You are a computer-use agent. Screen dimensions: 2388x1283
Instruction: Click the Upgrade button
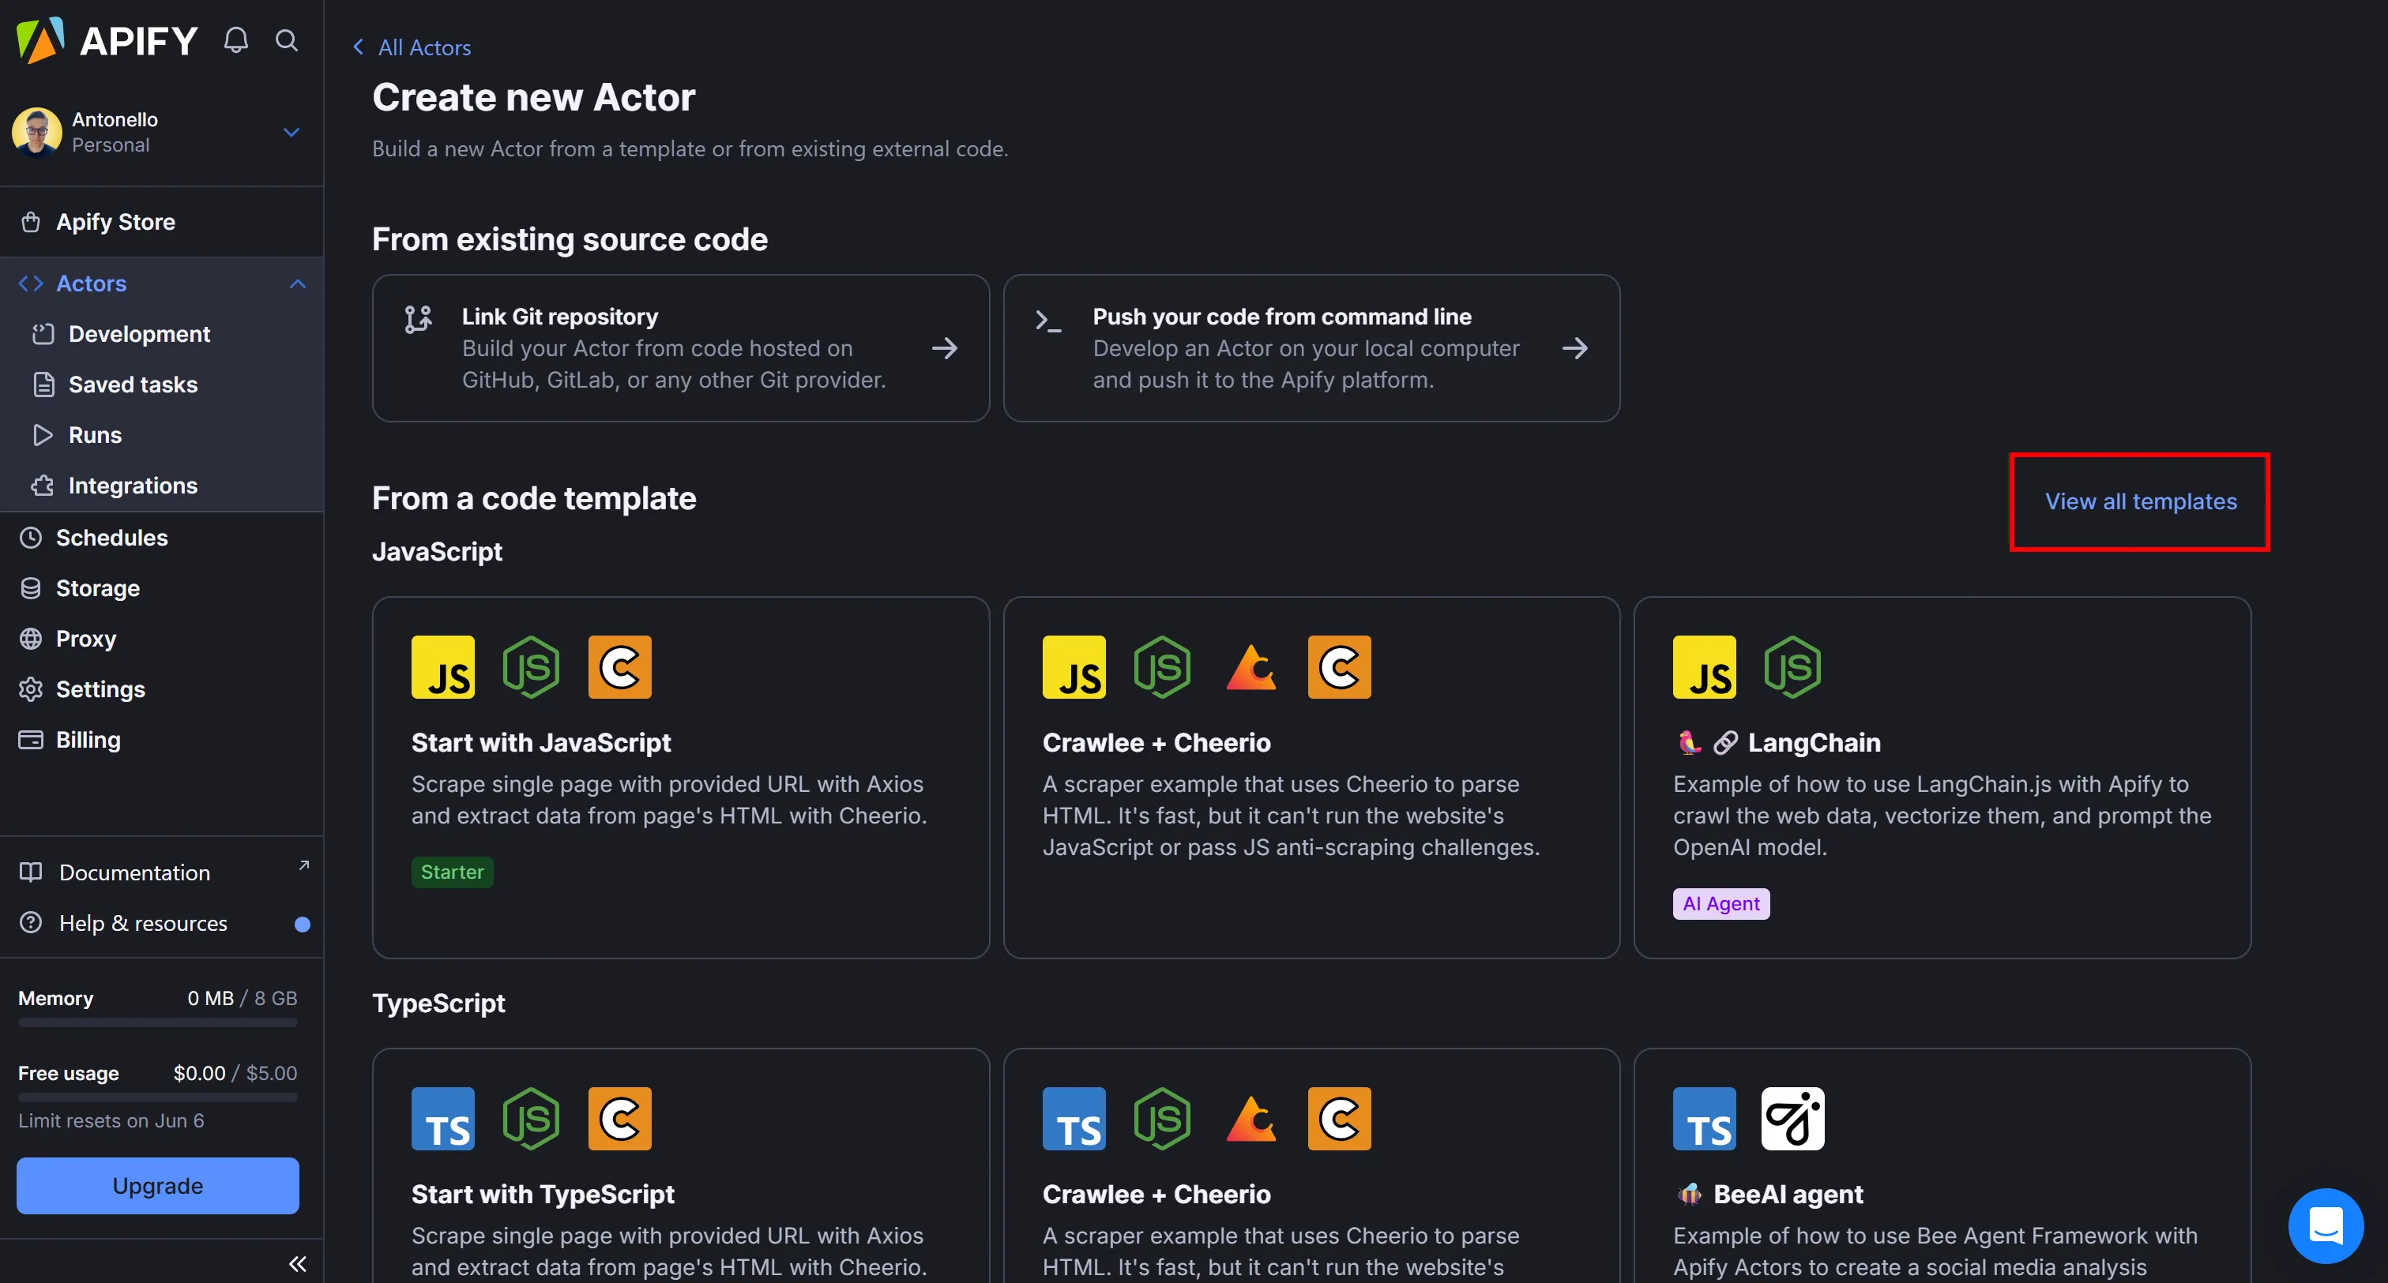pos(157,1185)
